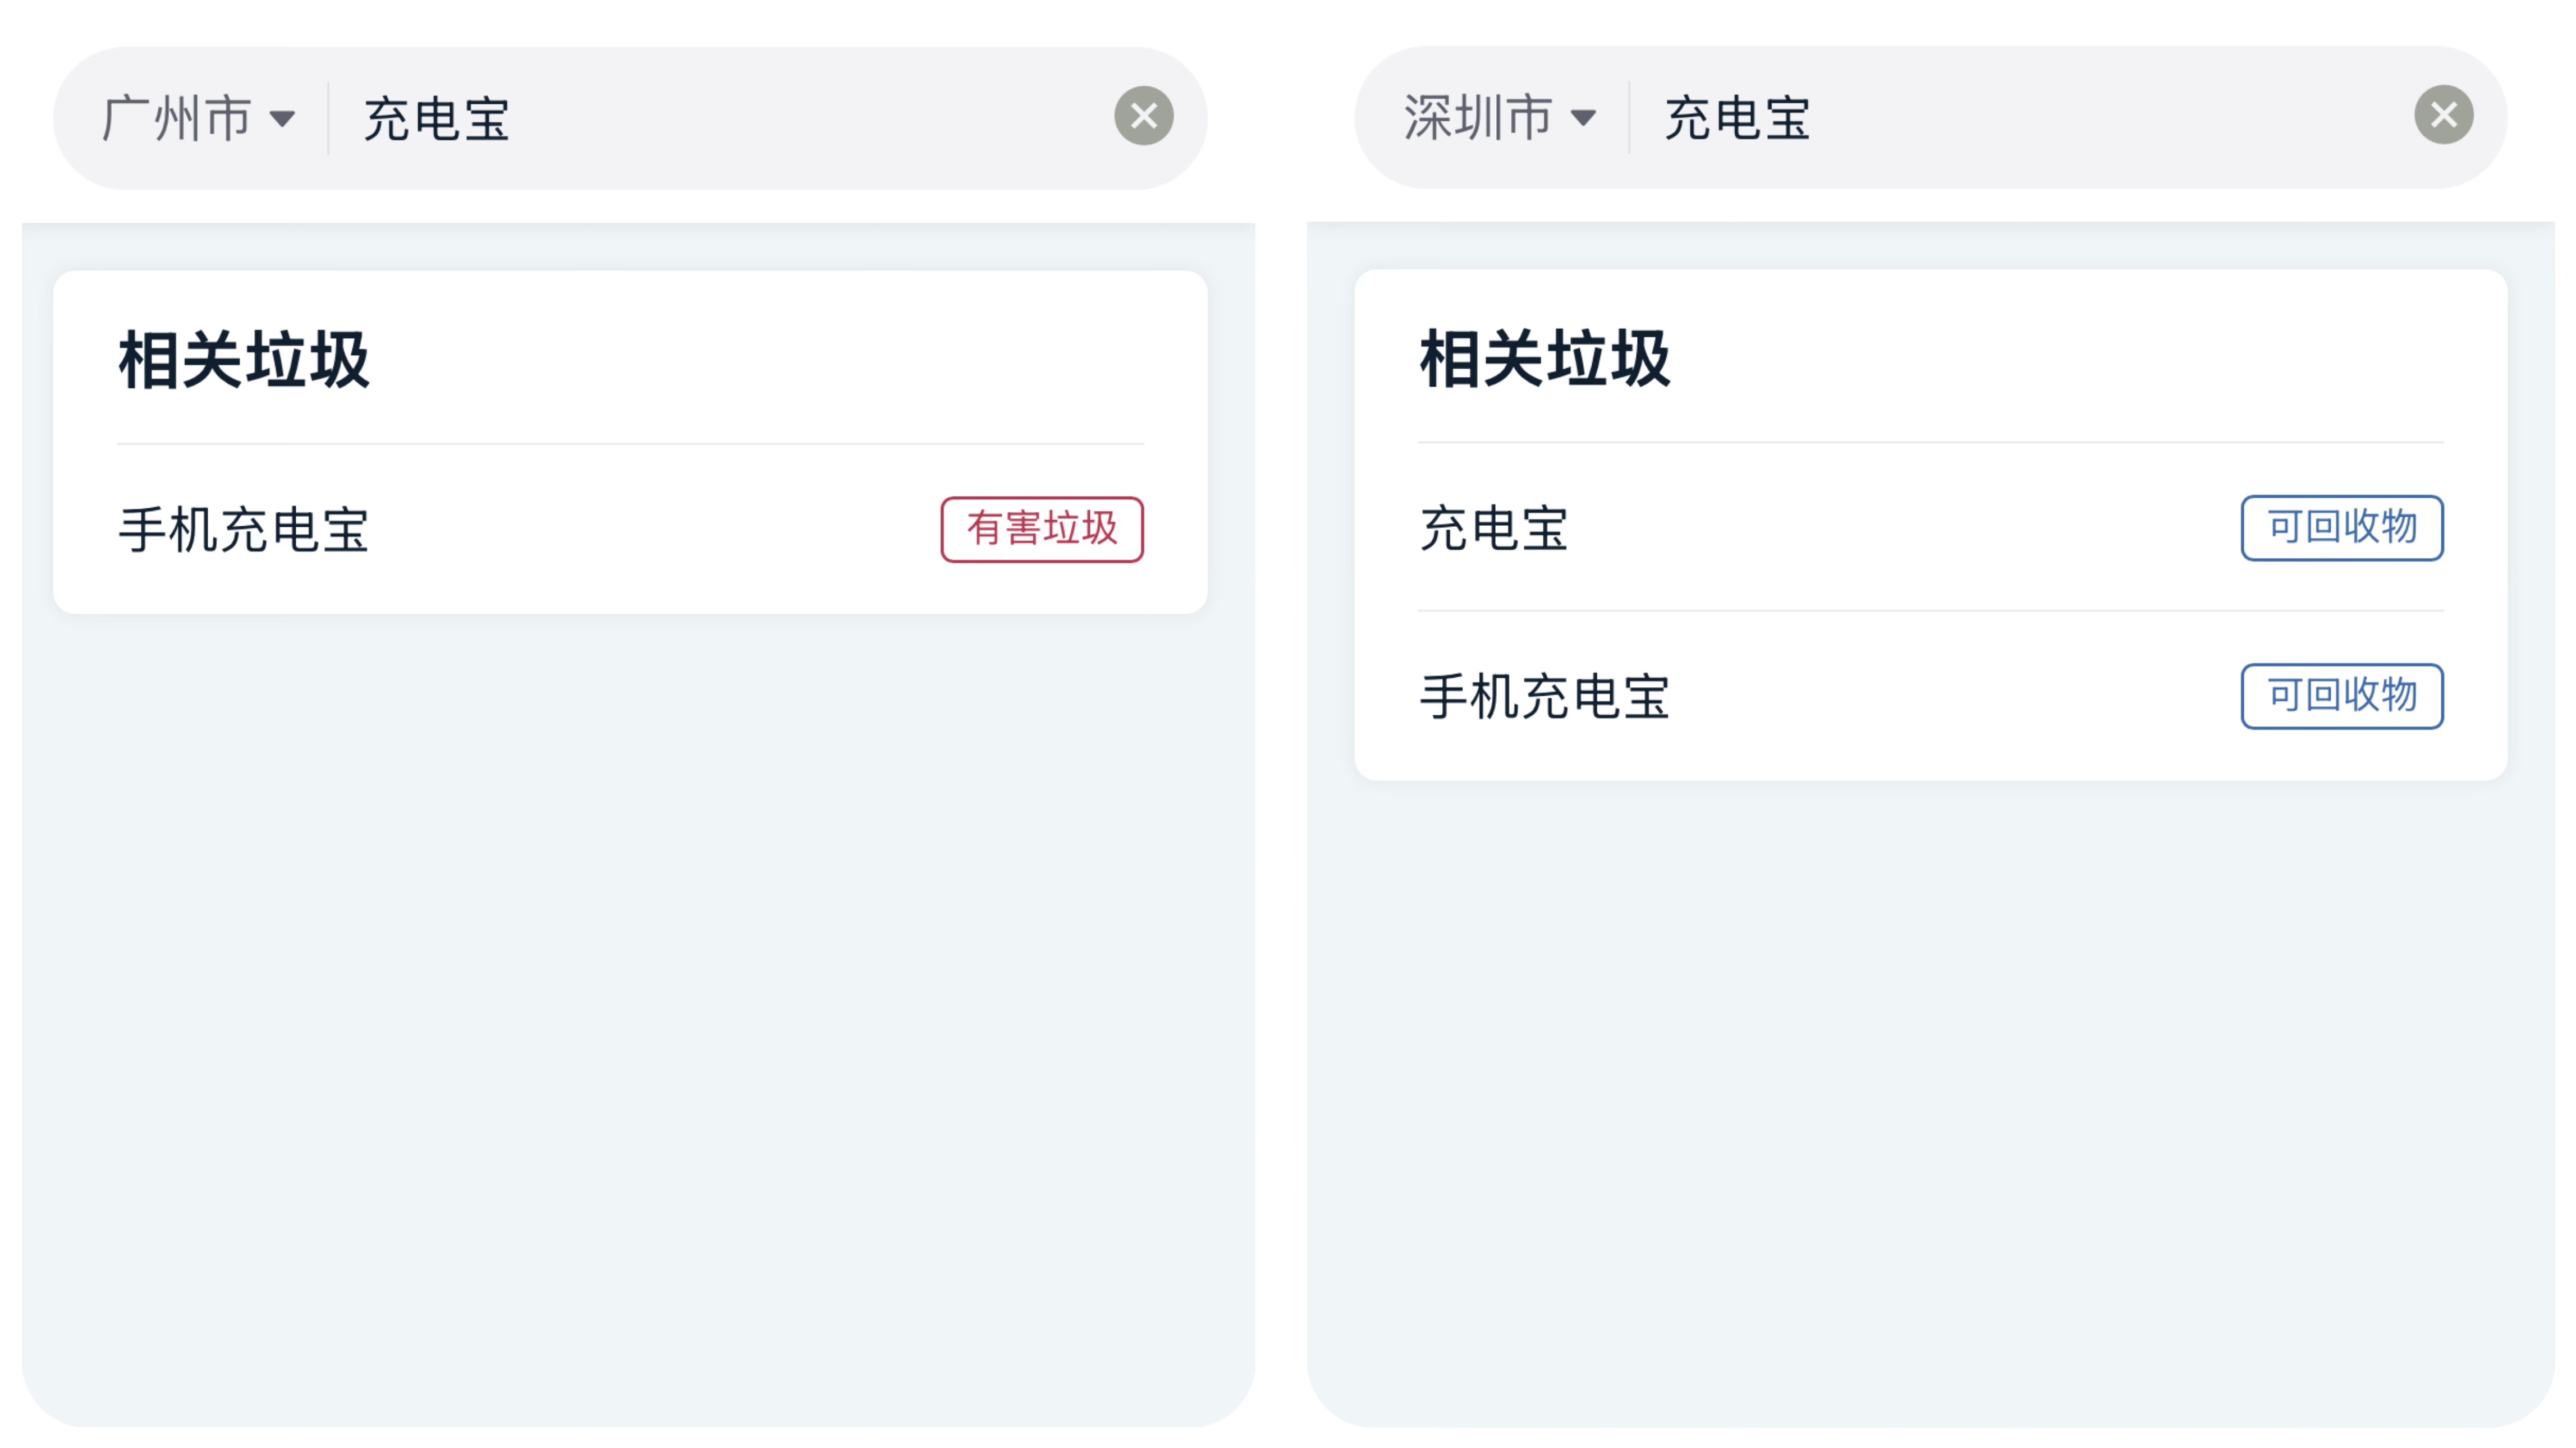Viewport: 2576px width, 1448px height.
Task: Clear the 充电宝 search in 深圳市 panel
Action: [2444, 115]
